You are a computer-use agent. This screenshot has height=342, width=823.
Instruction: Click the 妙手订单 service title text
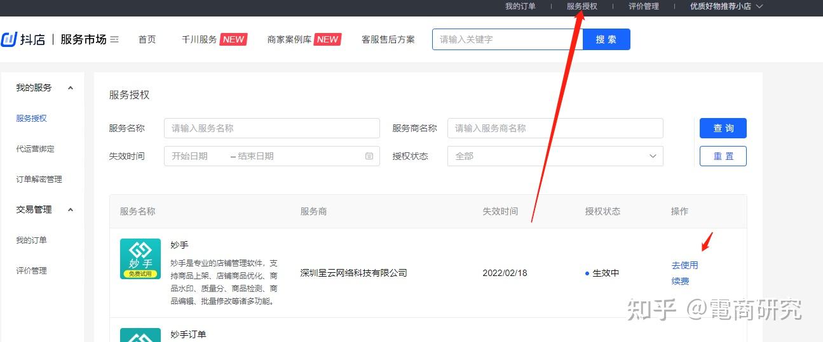(x=189, y=334)
